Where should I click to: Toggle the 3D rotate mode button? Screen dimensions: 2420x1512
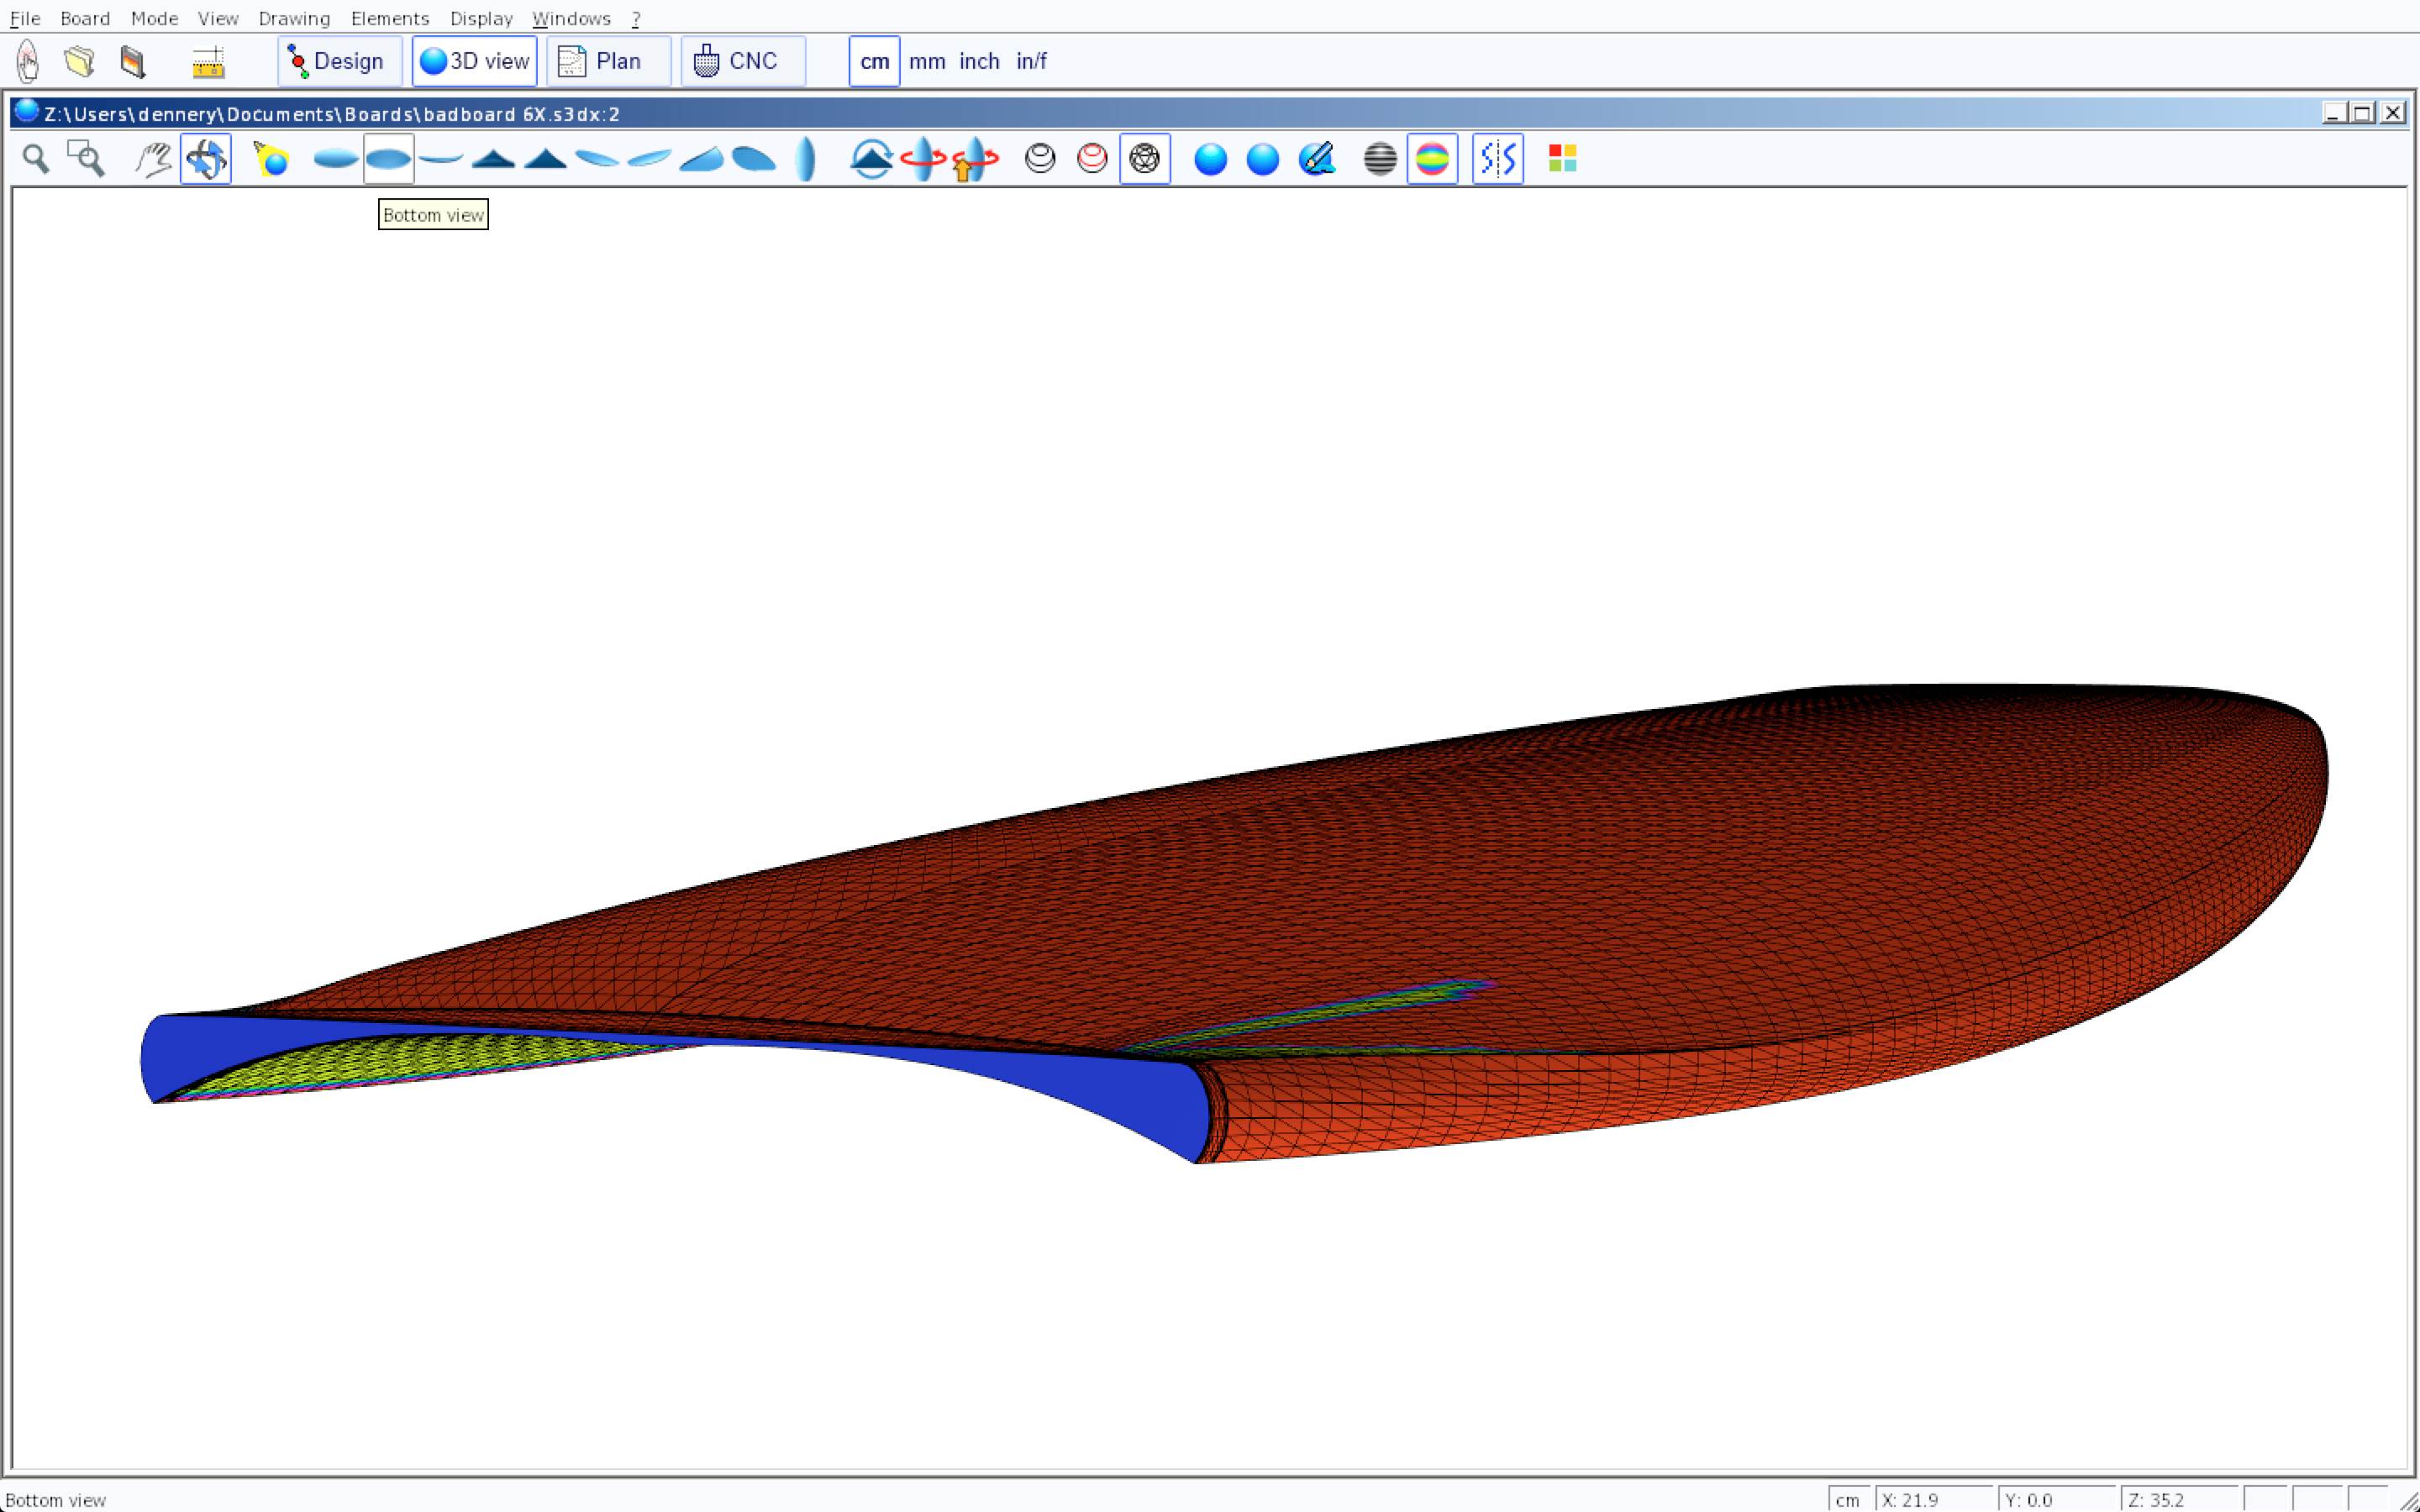click(x=206, y=159)
